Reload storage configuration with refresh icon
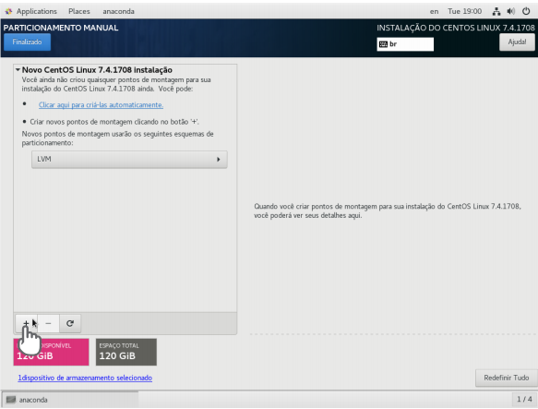 pos(70,323)
